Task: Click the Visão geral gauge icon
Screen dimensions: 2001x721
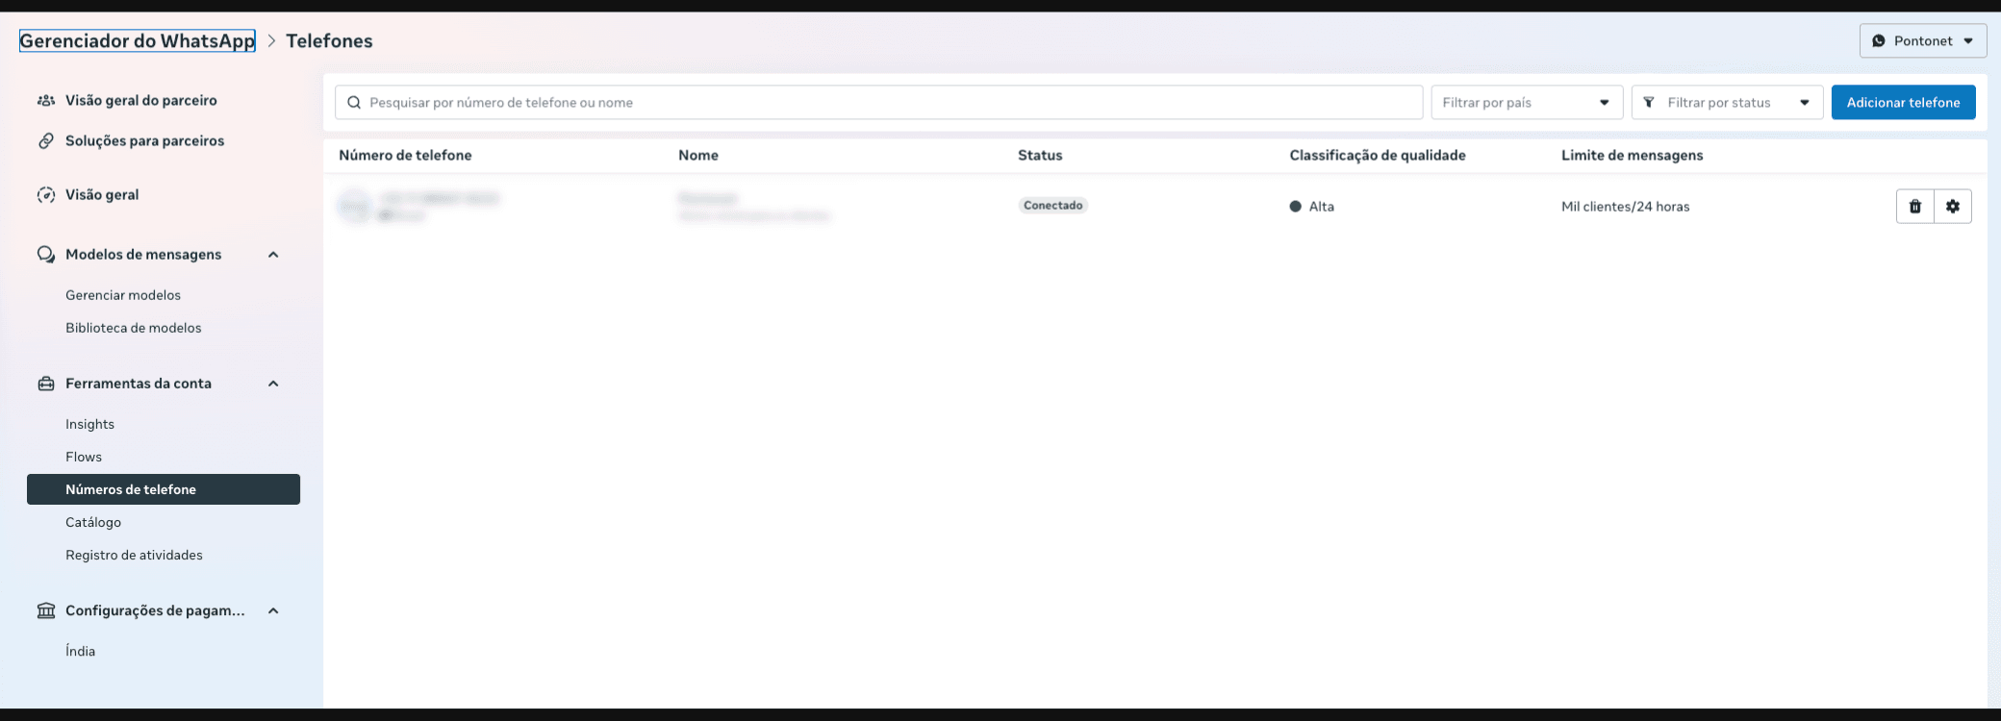Action: [x=46, y=194]
